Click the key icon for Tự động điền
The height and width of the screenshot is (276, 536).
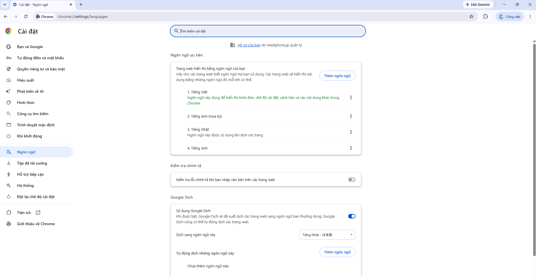pos(9,58)
